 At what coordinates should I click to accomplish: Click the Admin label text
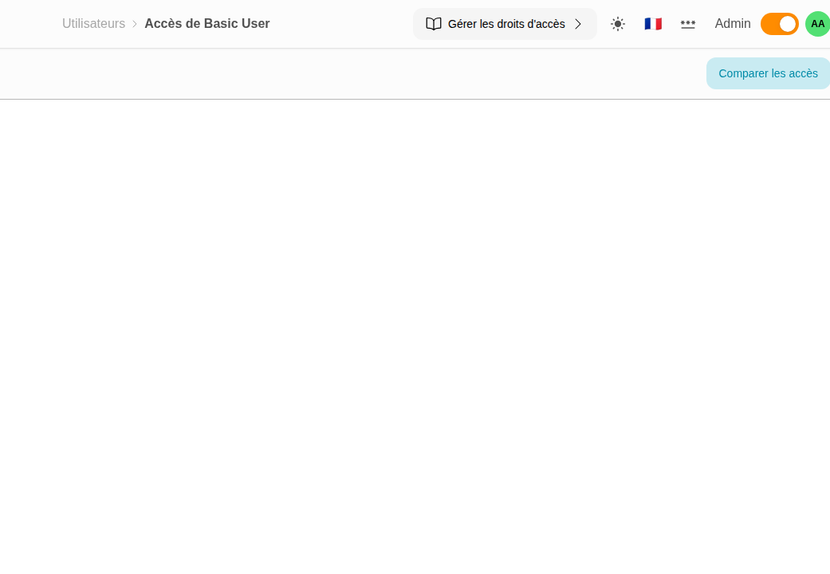[733, 24]
